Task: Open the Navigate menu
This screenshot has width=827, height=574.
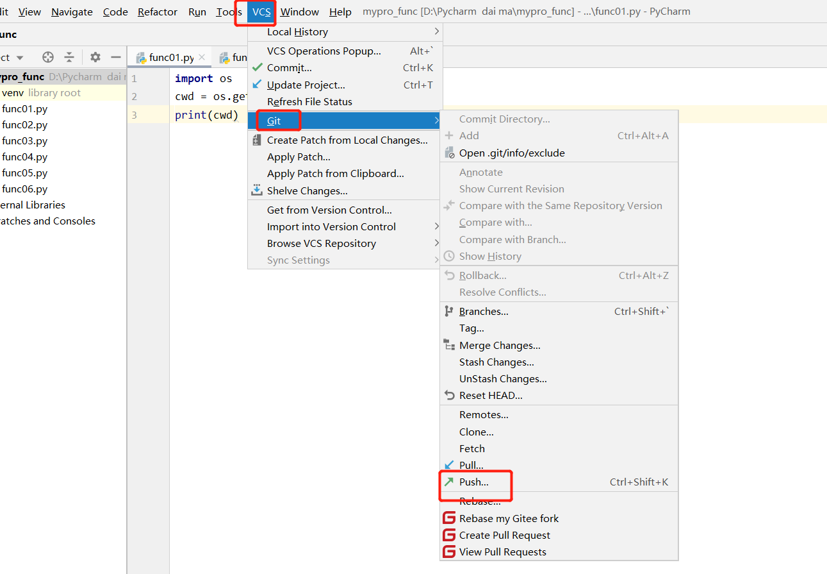Action: (x=72, y=12)
